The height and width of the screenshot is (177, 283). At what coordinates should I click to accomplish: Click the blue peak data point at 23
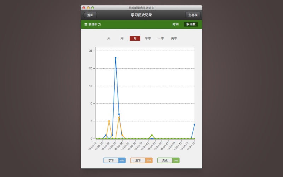(x=116, y=58)
